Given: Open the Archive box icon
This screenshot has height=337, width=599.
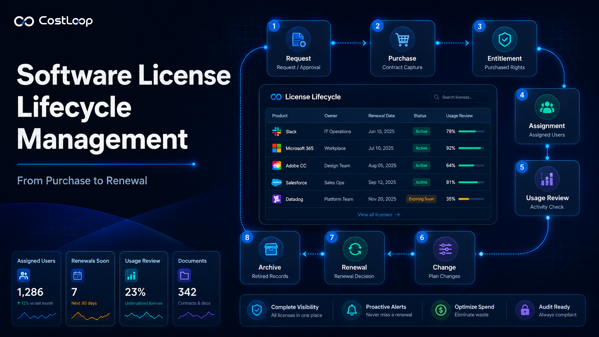Looking at the screenshot, I should click(271, 249).
